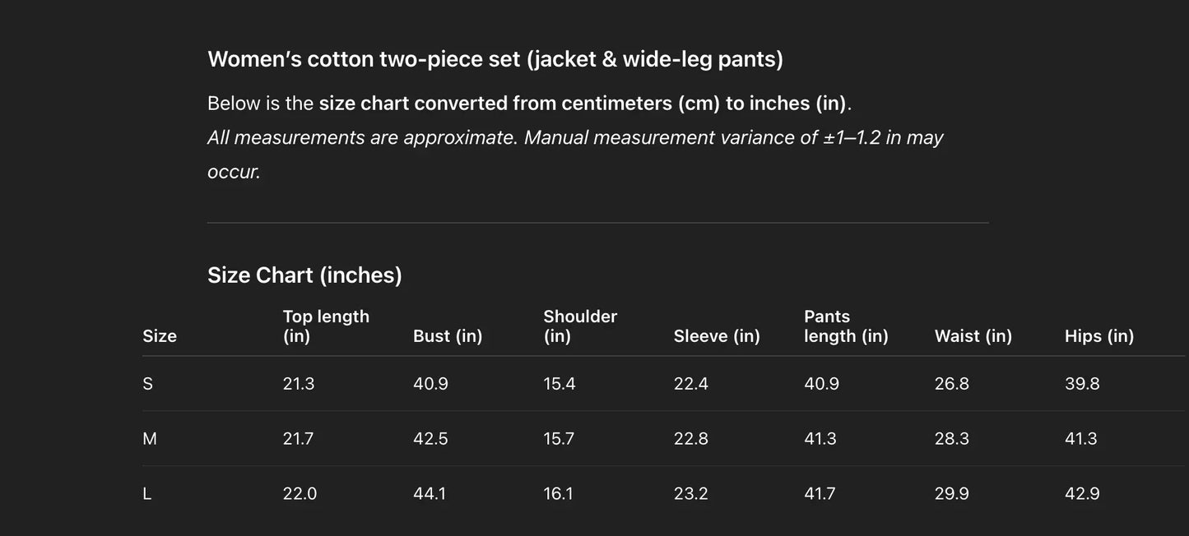Select the "Pants length (in)" column header
This screenshot has width=1189, height=536.
[x=846, y=326]
